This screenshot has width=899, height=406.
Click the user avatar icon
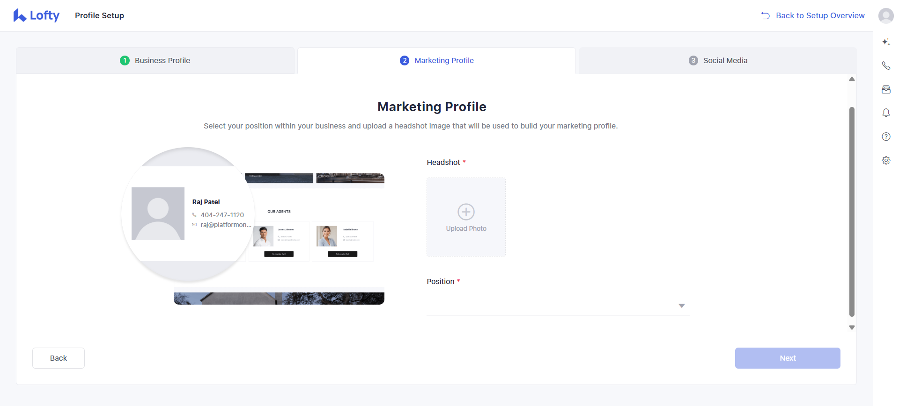pyautogui.click(x=886, y=16)
